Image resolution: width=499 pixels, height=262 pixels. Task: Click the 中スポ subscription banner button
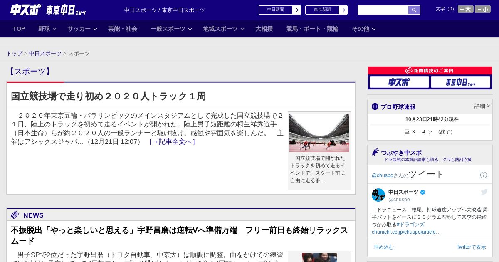tap(399, 82)
